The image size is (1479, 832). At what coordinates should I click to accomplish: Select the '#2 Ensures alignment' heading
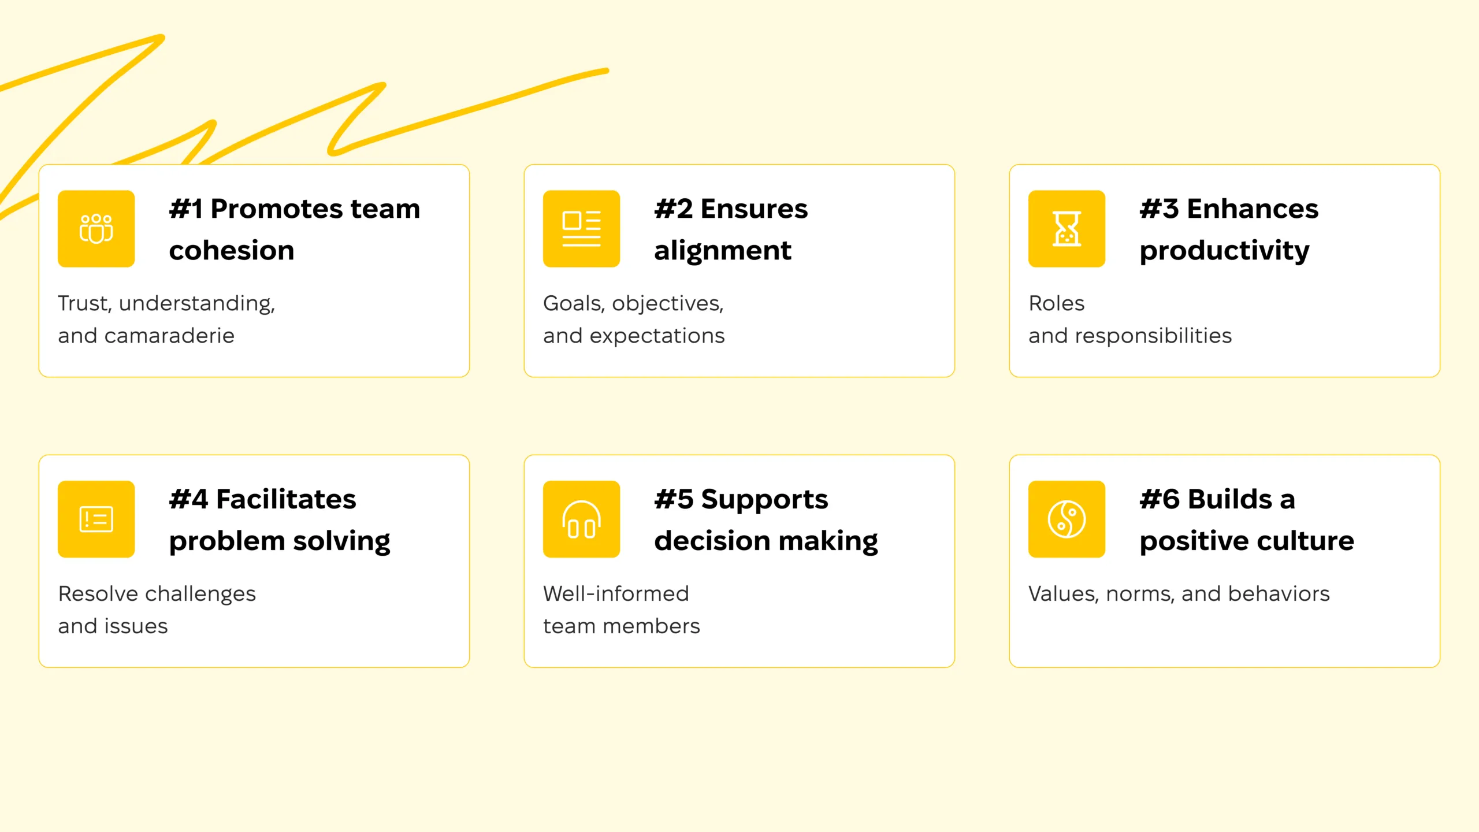731,229
